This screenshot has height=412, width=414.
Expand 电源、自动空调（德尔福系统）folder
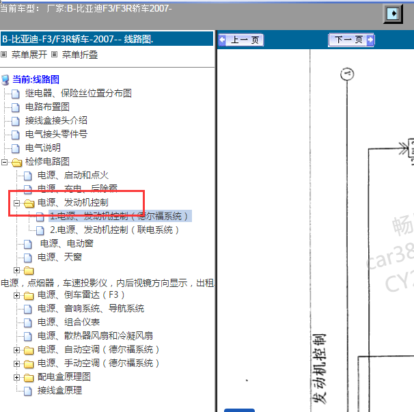pyautogui.click(x=16, y=351)
